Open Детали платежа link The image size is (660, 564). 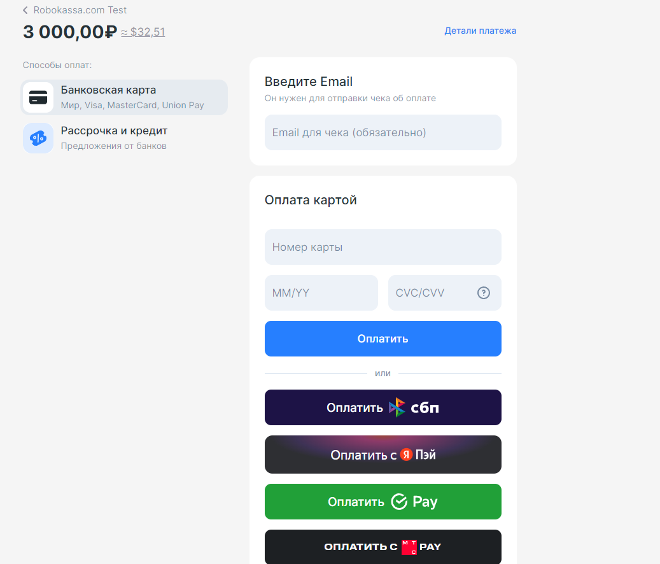click(x=481, y=31)
